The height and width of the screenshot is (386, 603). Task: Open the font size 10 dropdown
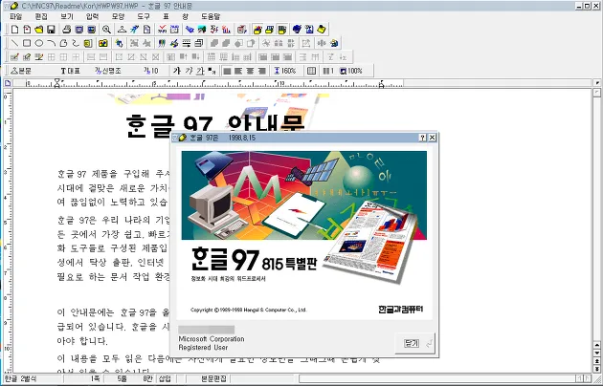(151, 71)
